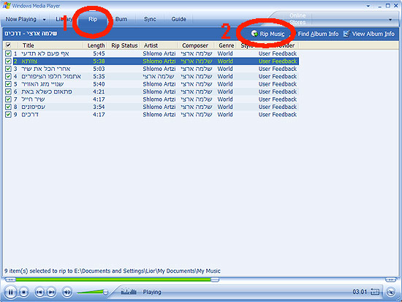Screen dimensions: 402x302
Task: Uncheck track 5 checkbox
Action: (8, 84)
